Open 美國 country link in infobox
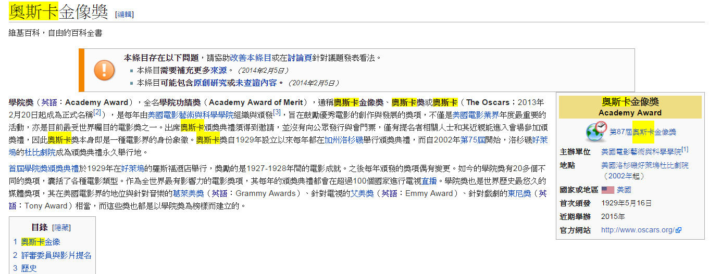Image resolution: width=709 pixels, height=274 pixels. (x=624, y=190)
